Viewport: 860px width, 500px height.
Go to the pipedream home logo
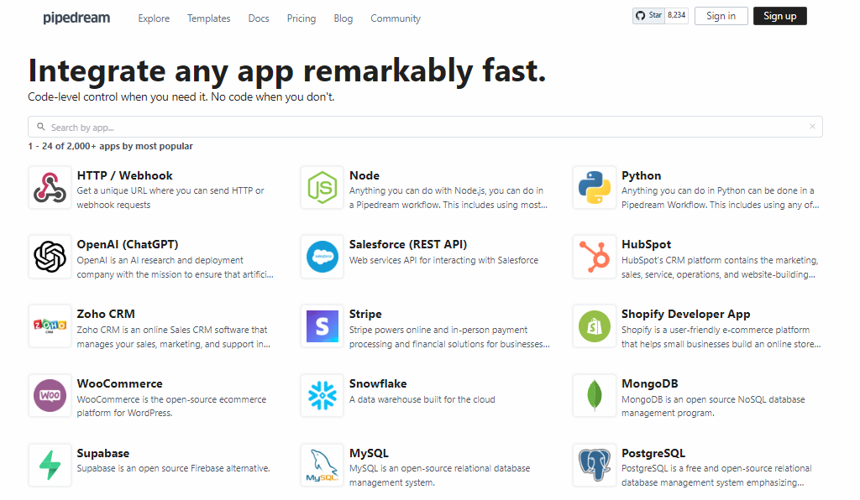pos(76,18)
